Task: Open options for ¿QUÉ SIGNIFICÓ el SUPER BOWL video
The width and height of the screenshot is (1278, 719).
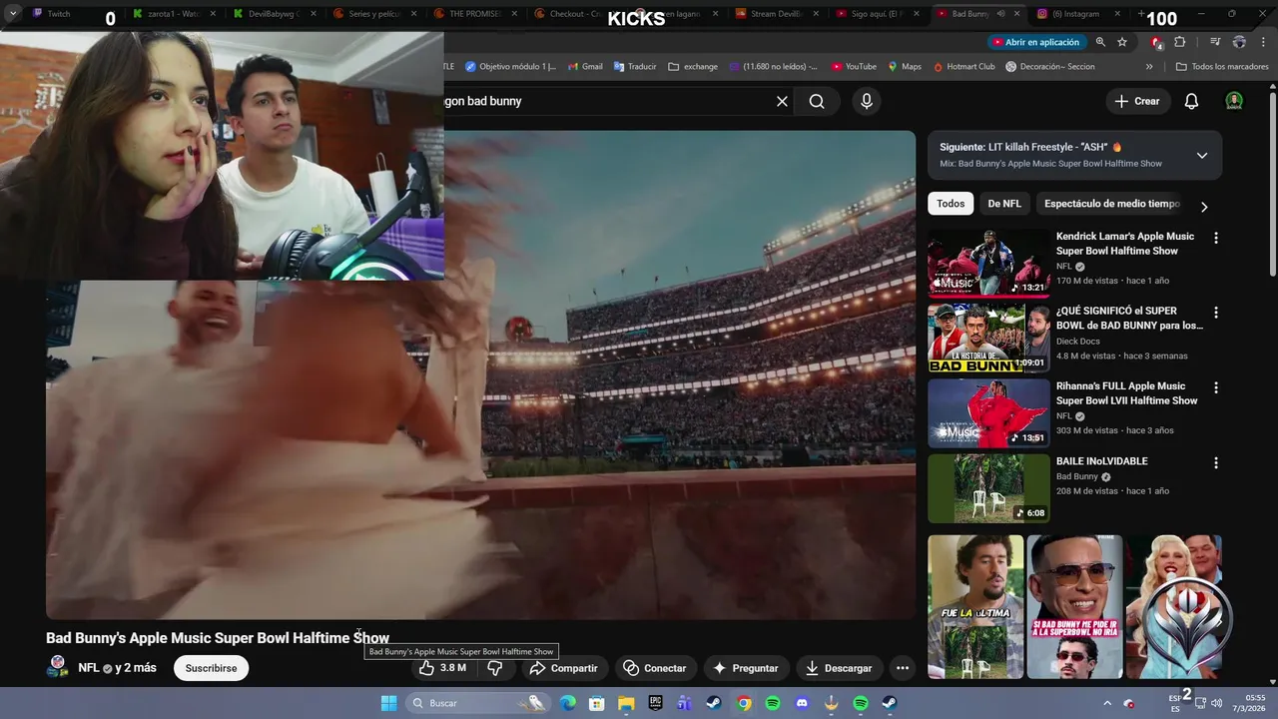Action: pos(1216,313)
